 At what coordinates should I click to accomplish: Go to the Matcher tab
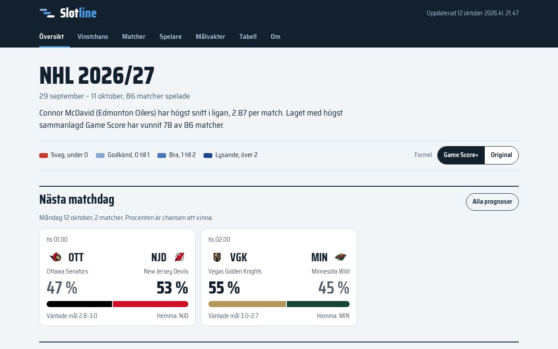point(134,37)
